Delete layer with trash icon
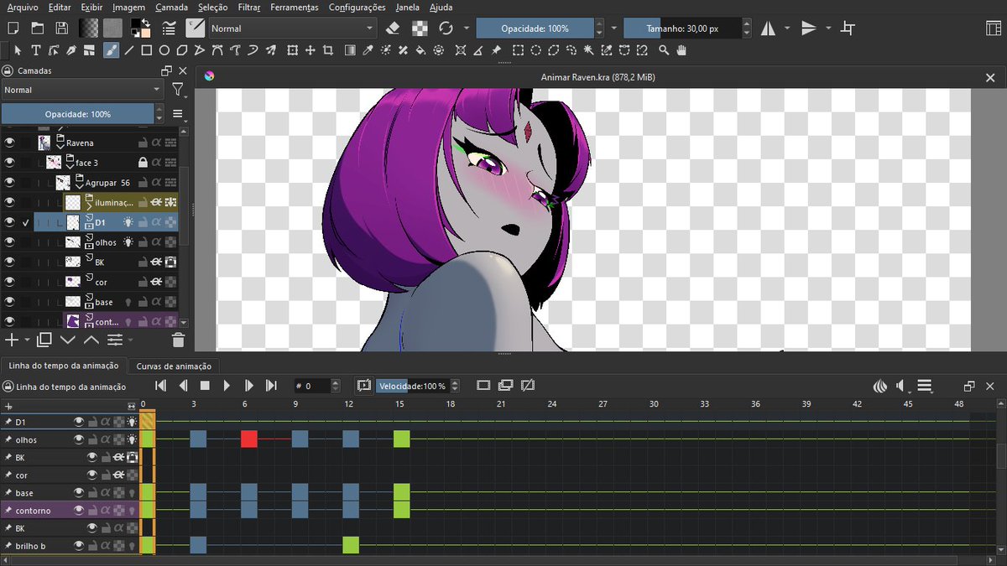The width and height of the screenshot is (1007, 566). (178, 340)
